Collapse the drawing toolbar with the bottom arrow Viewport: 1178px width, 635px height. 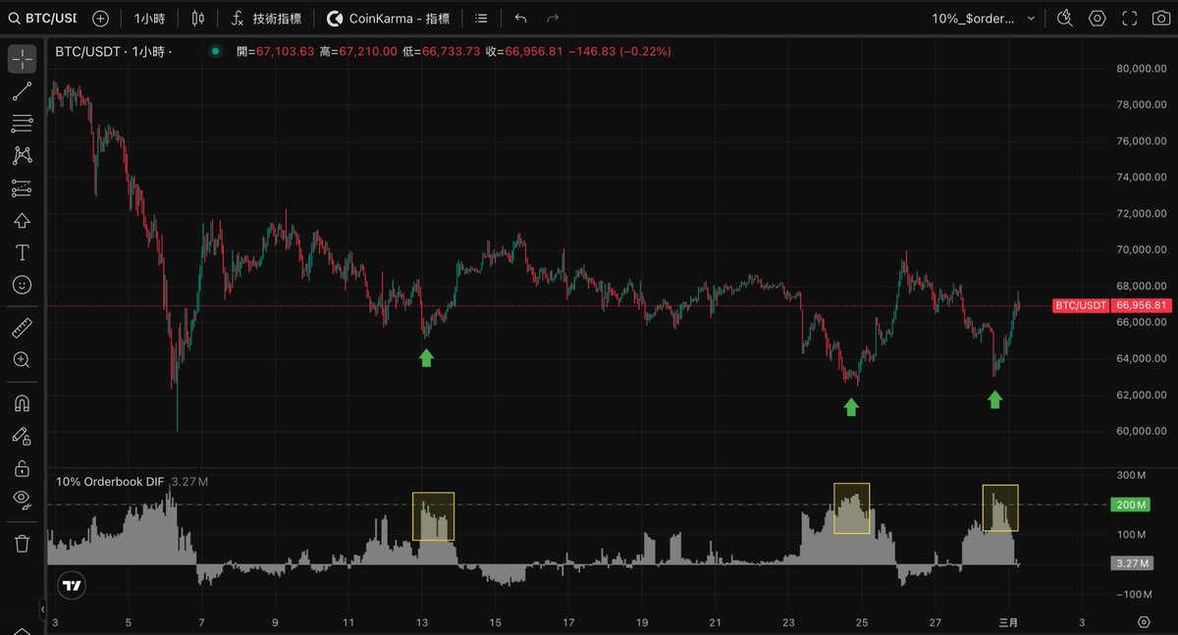(x=42, y=609)
